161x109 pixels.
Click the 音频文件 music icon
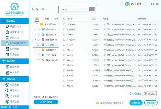click(43, 40)
